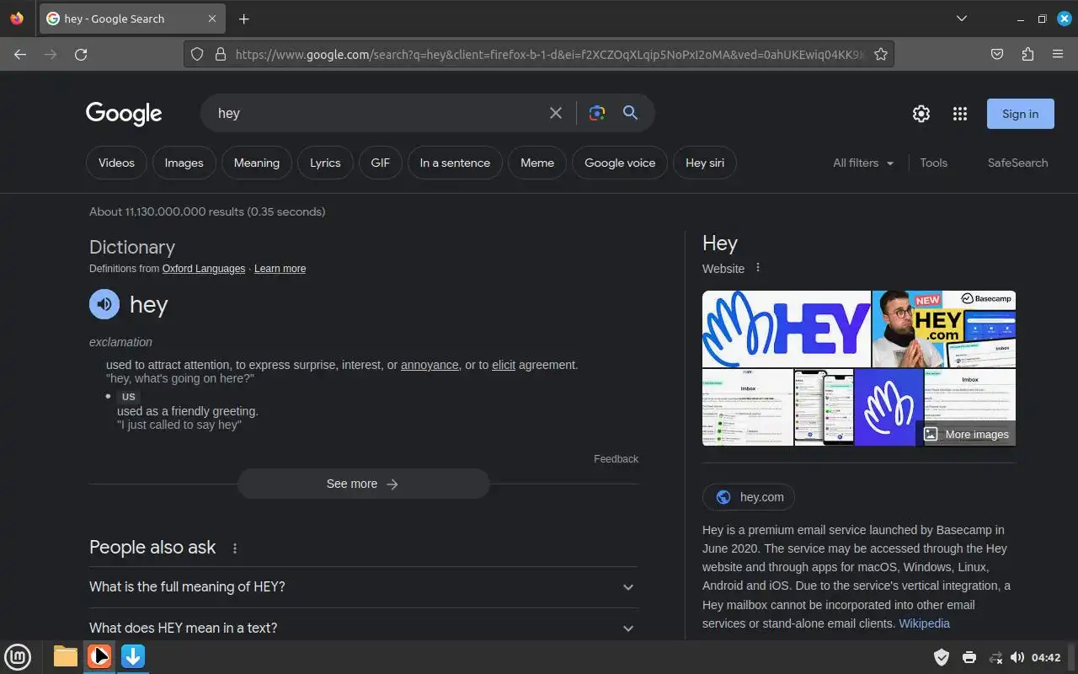The image size is (1078, 674).
Task: Open more options beside Website label
Action: click(x=758, y=268)
